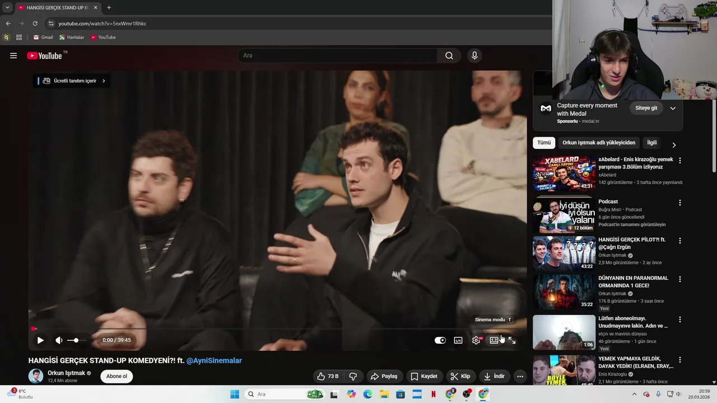Toggle autoplay switch in player
The image size is (717, 403).
point(440,340)
